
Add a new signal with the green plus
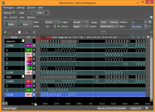pos(5,32)
